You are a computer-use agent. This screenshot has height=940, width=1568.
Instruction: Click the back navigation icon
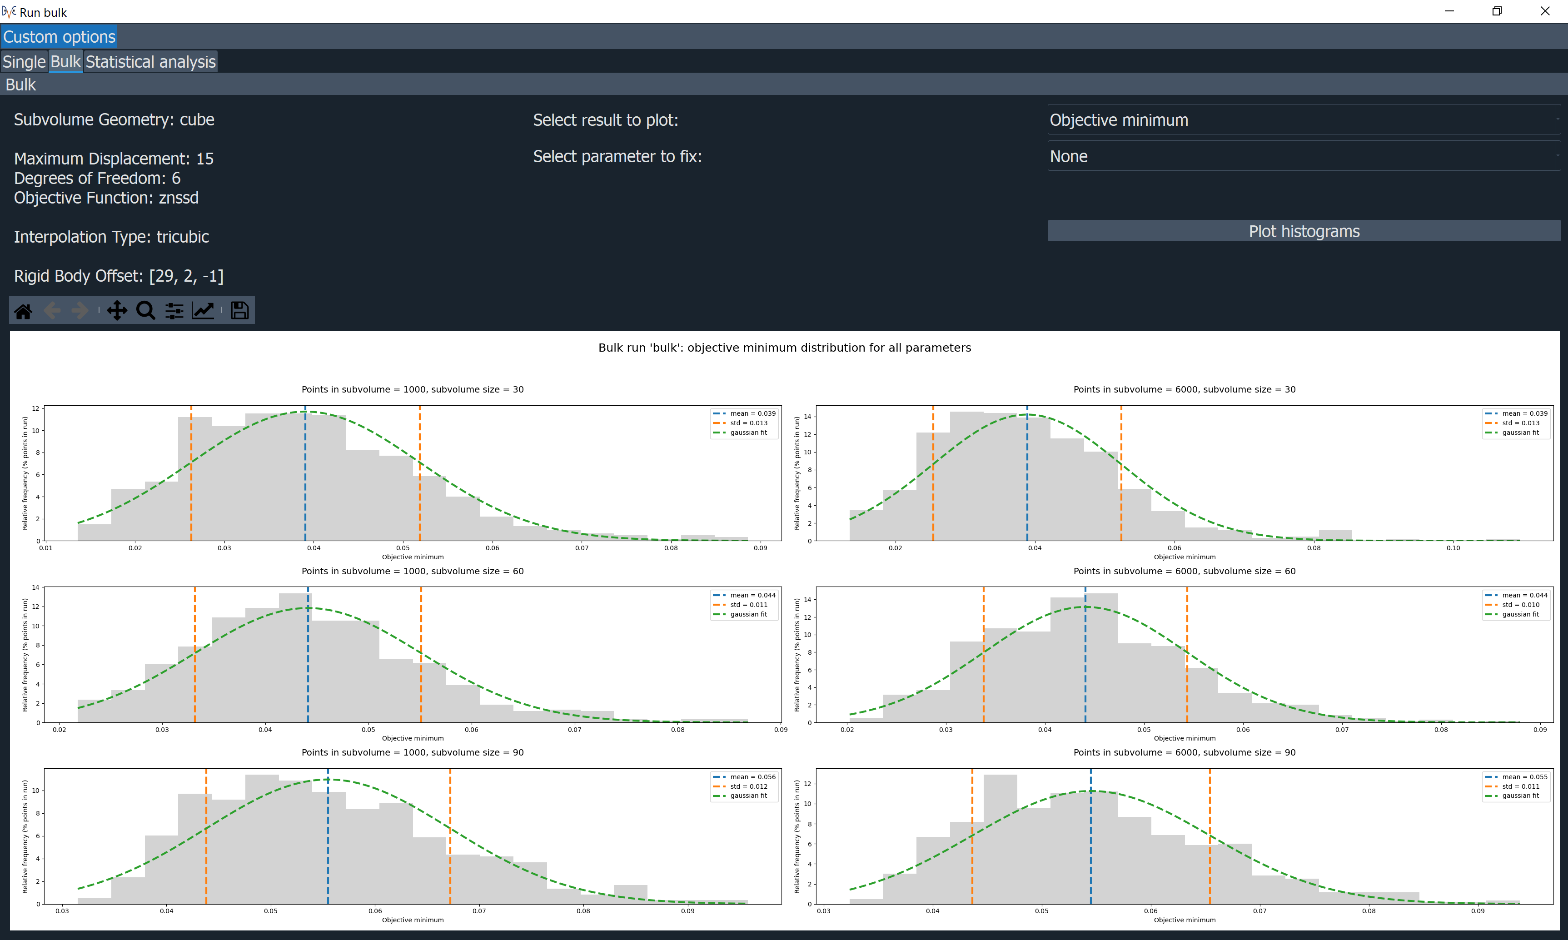pos(51,311)
